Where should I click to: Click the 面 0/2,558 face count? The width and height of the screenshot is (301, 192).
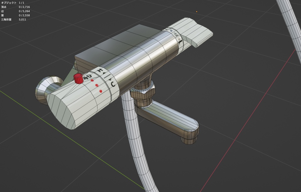point(15,15)
